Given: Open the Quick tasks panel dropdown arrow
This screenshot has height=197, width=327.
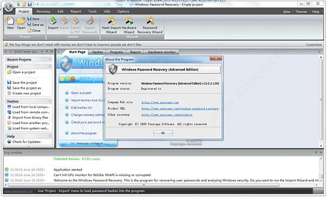Looking at the screenshot, I should (x=42, y=51).
